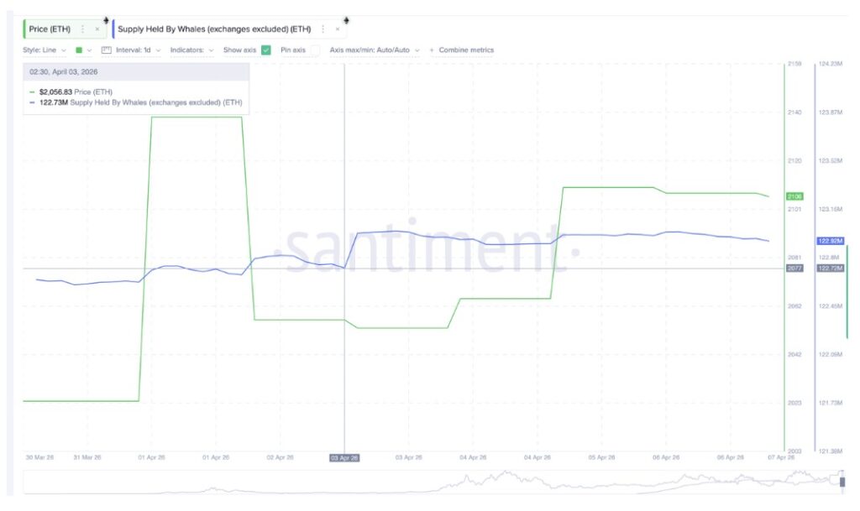Viewport: 860px width, 511px height.
Task: Close the Supply Held By Whales metric
Action: (338, 29)
